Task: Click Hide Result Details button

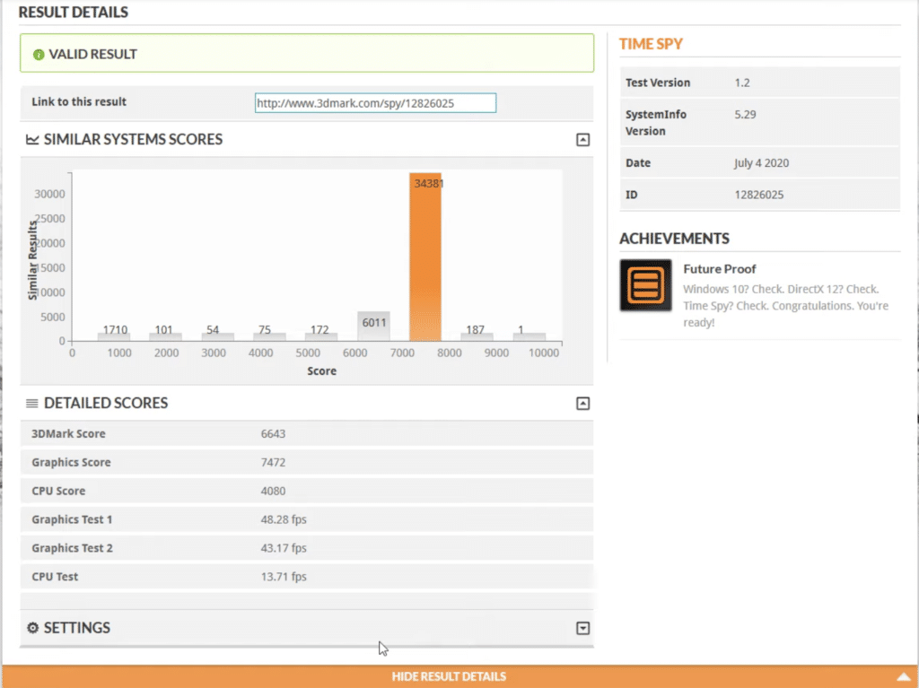Action: 449,676
